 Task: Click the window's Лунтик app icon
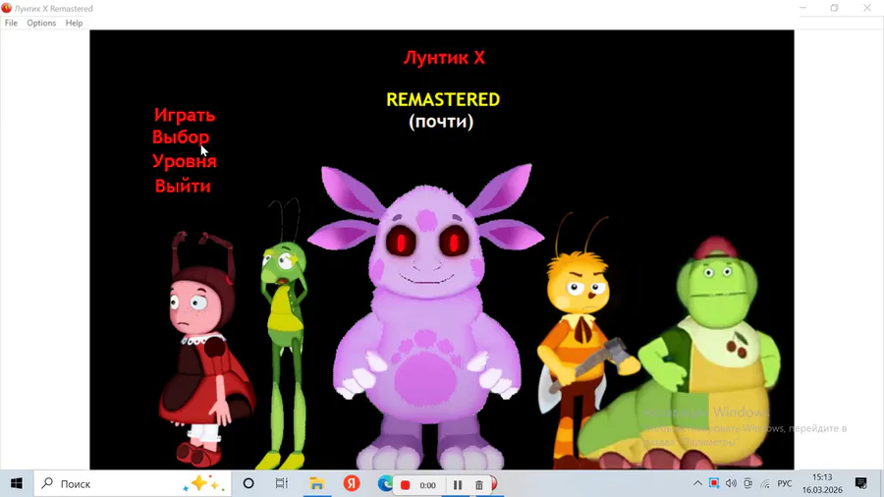click(x=6, y=8)
